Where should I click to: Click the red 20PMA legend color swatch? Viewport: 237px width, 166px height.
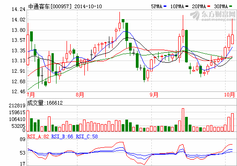pyautogui.click(x=209, y=6)
